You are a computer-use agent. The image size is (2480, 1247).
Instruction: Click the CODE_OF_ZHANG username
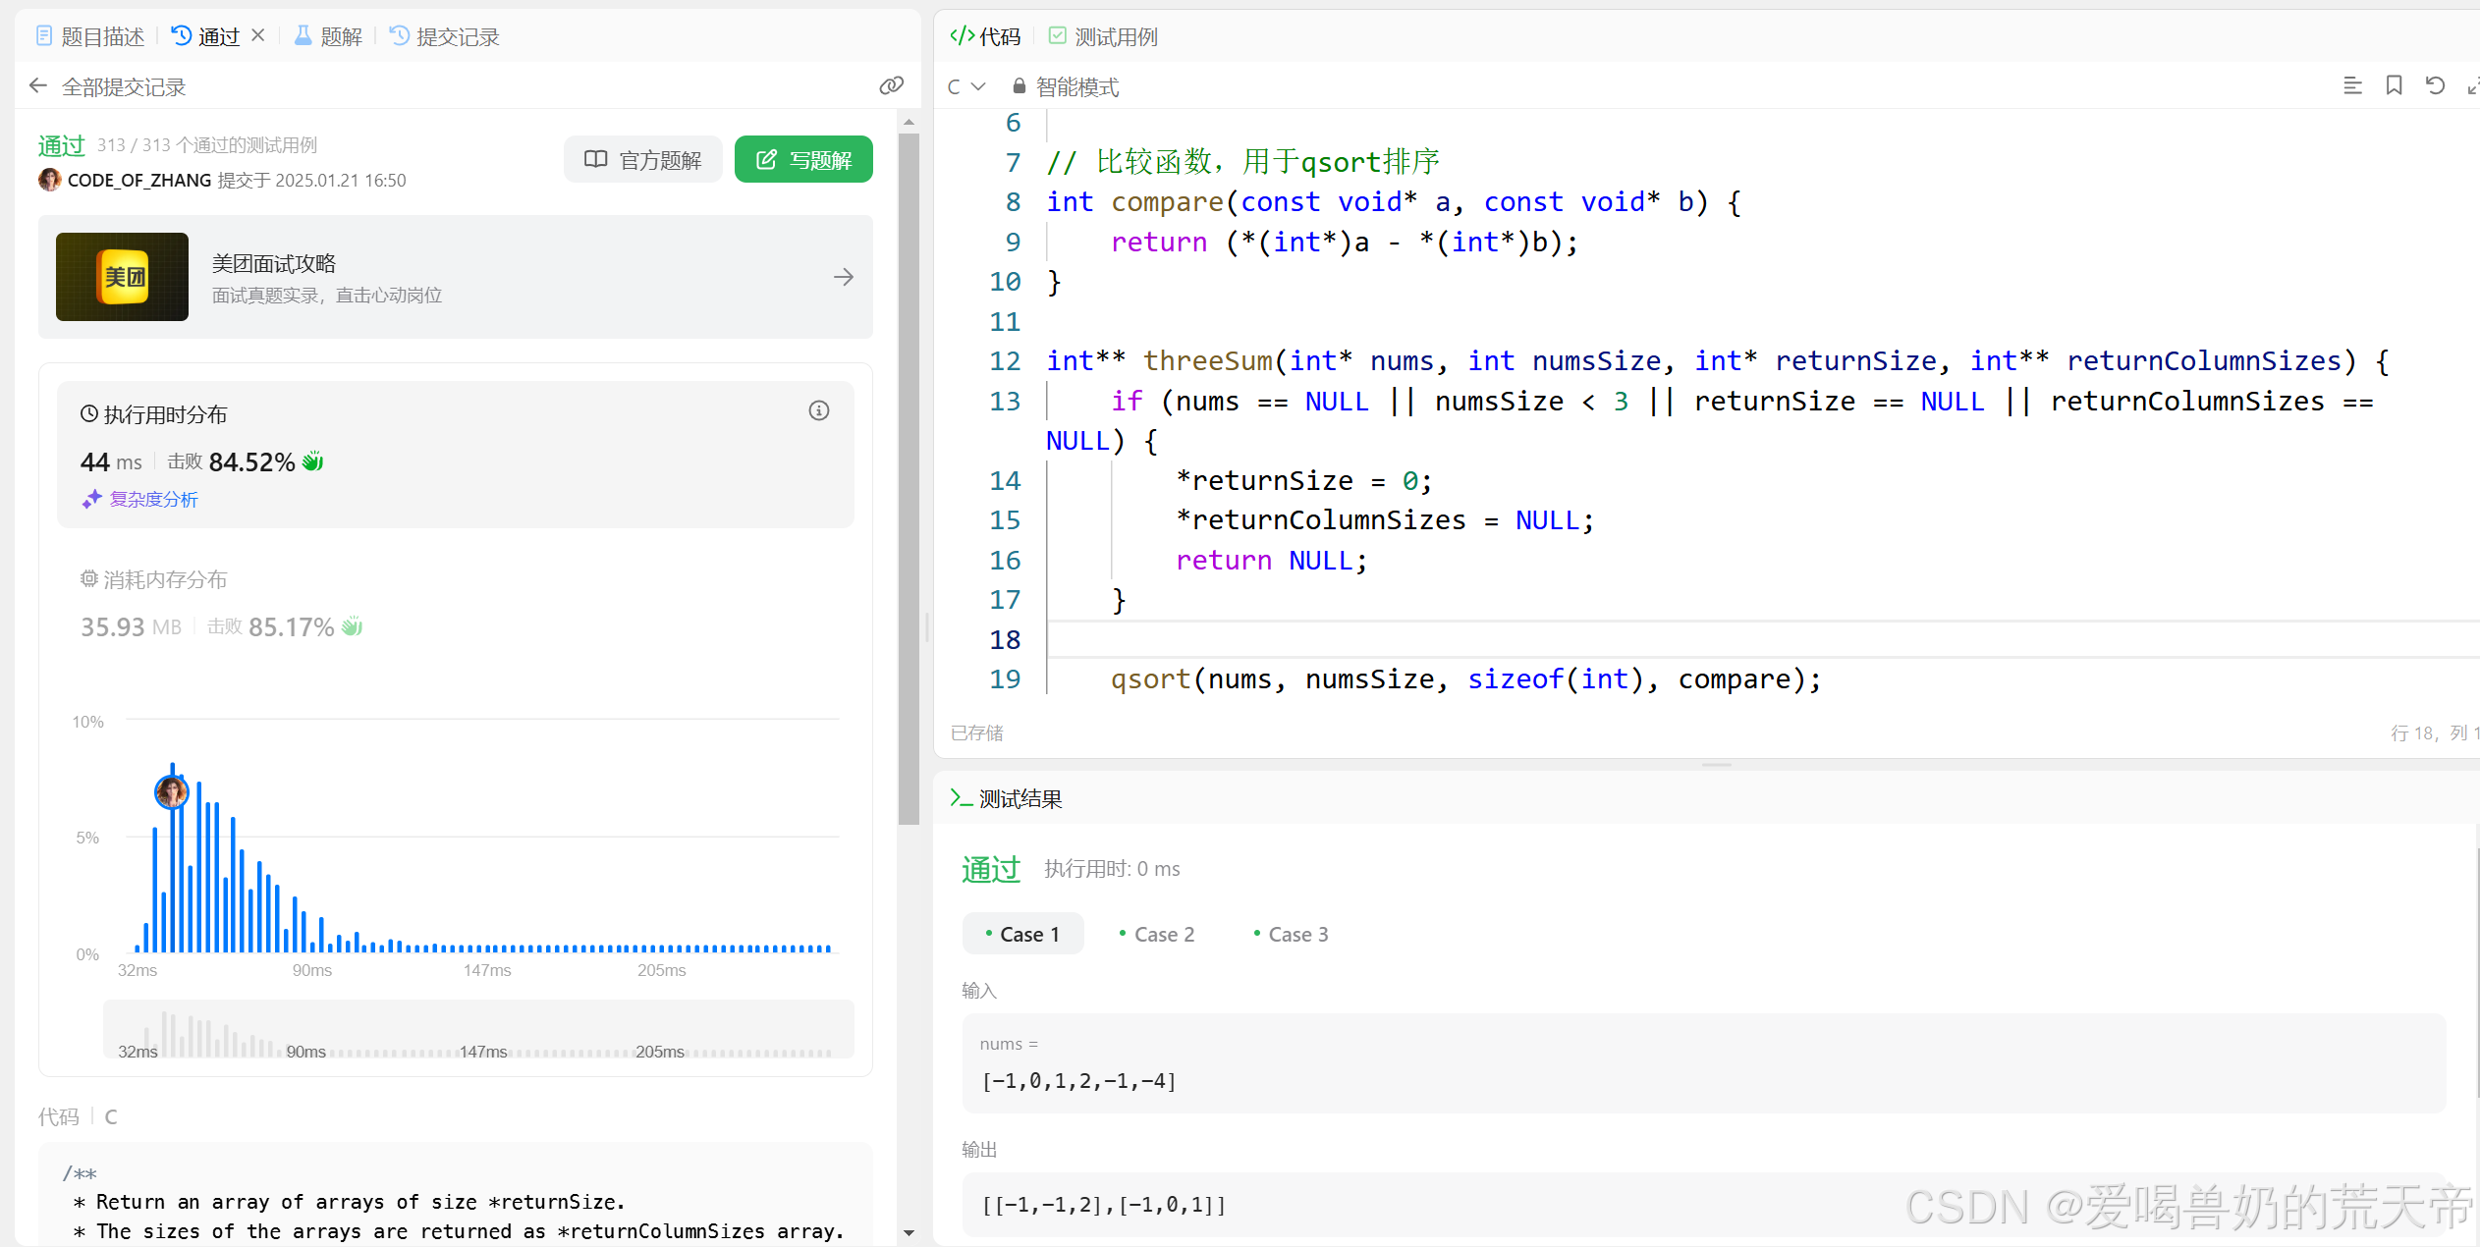139,180
